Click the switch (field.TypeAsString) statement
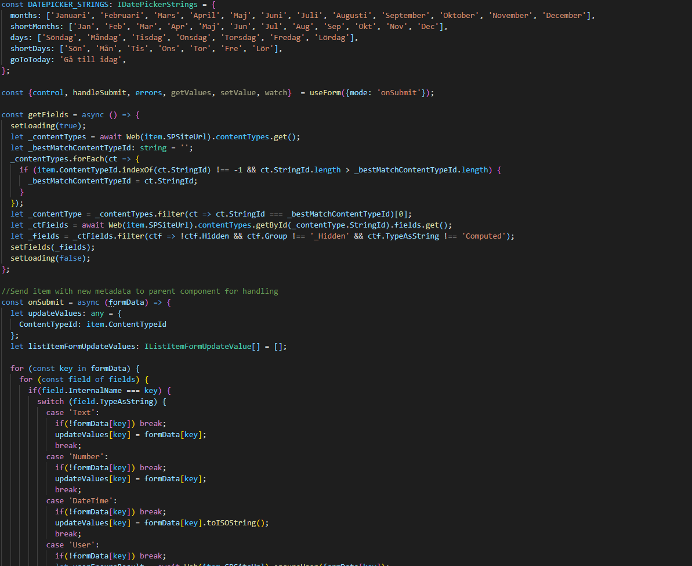 [102, 402]
